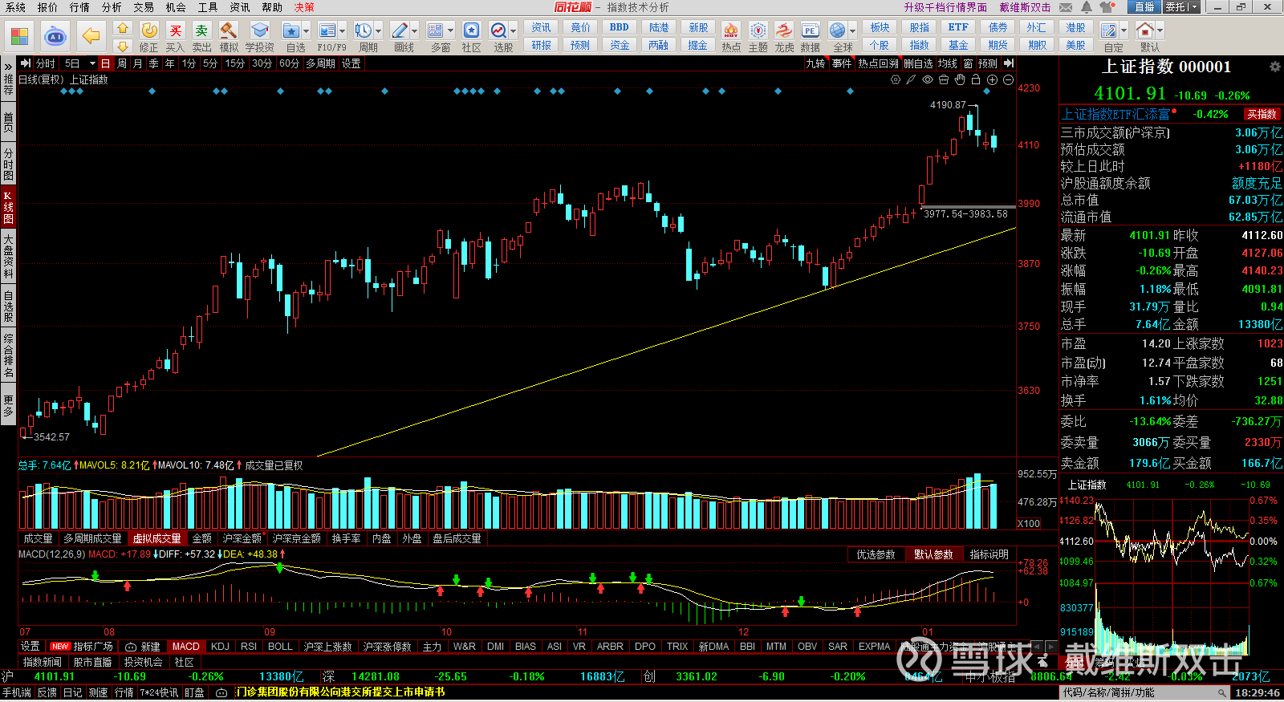Toggle the chart lock icon
The height and width of the screenshot is (702, 1284).
[976, 79]
